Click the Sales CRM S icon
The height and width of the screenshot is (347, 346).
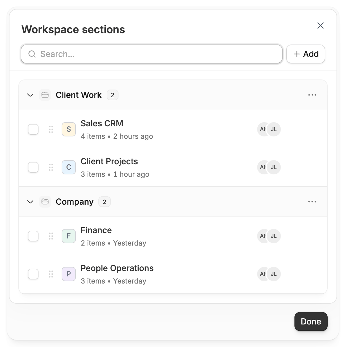[69, 129]
